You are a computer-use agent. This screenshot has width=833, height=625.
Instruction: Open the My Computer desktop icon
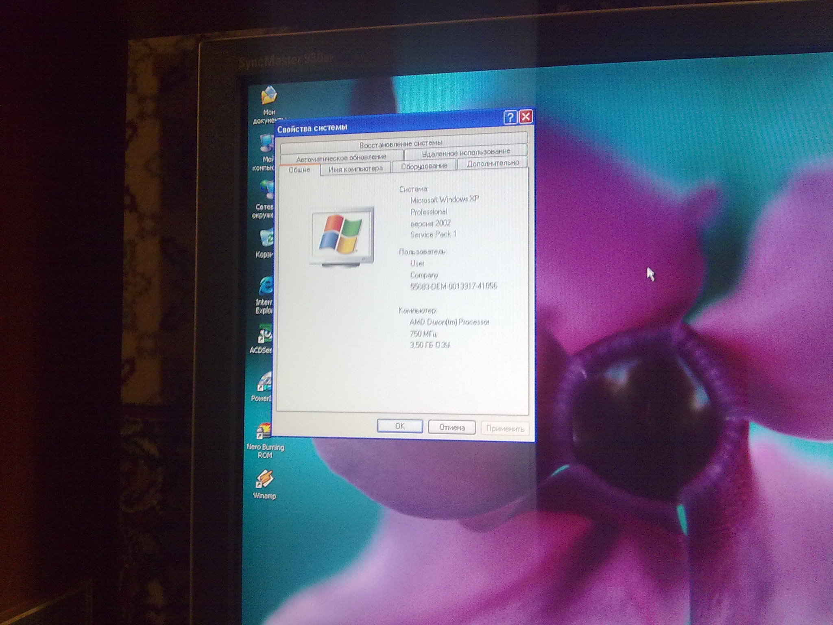[264, 152]
